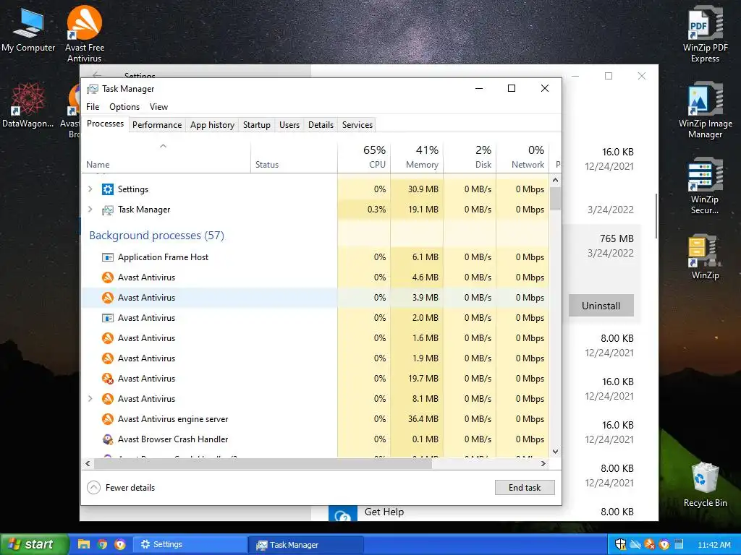741x555 pixels.
Task: Launch Avast Browser from taskbar quick launch
Action: pyautogui.click(x=121, y=545)
